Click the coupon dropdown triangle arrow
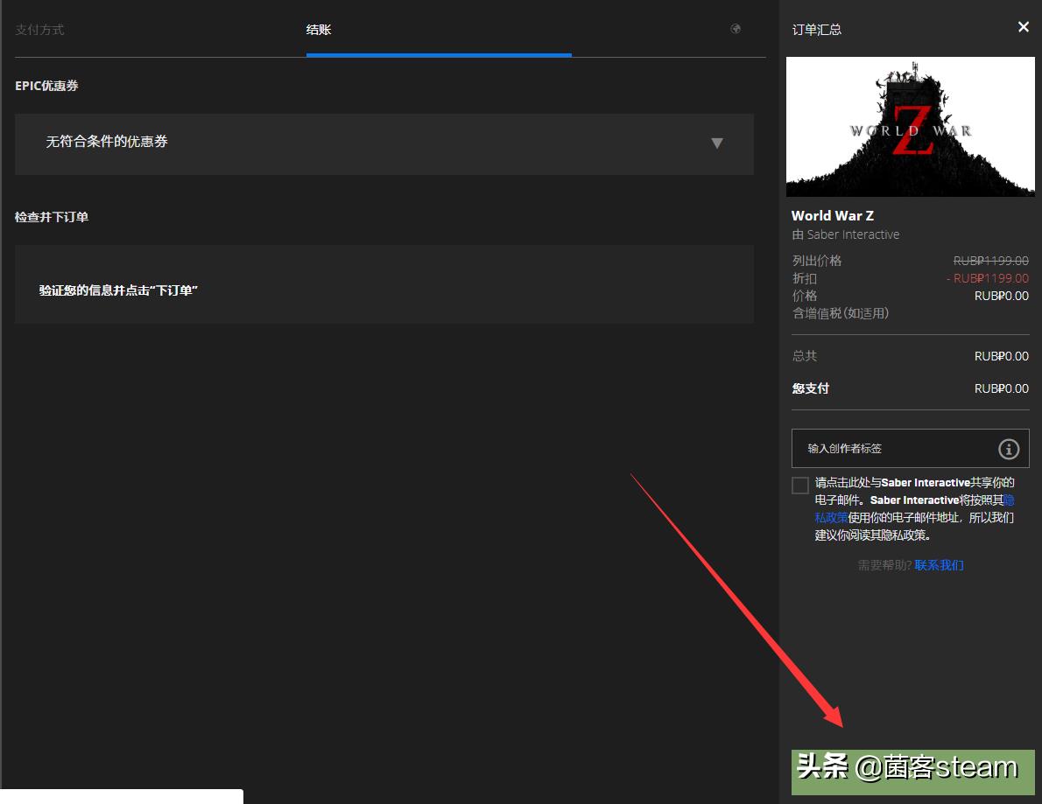 click(x=717, y=143)
